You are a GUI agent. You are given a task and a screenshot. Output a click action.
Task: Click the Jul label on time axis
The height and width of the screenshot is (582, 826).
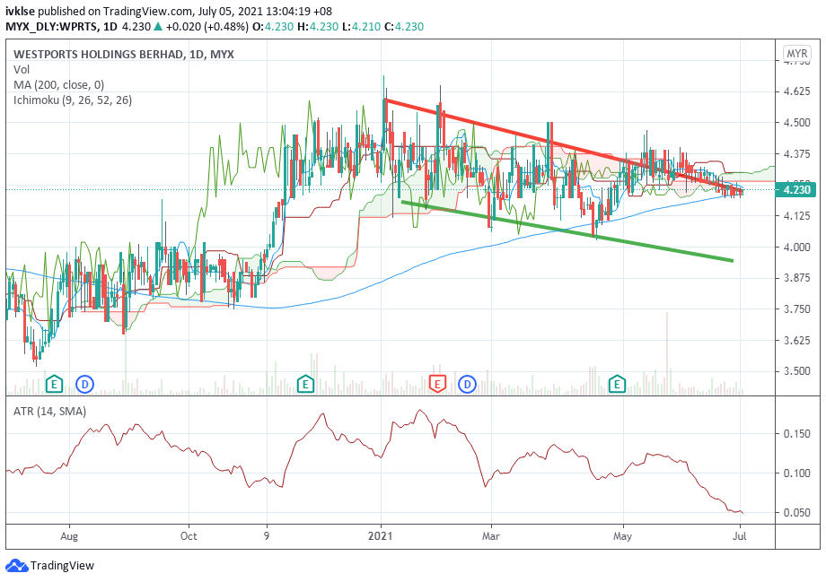coord(740,536)
